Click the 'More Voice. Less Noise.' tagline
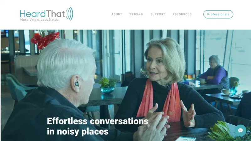251x141 pixels. click(40, 20)
